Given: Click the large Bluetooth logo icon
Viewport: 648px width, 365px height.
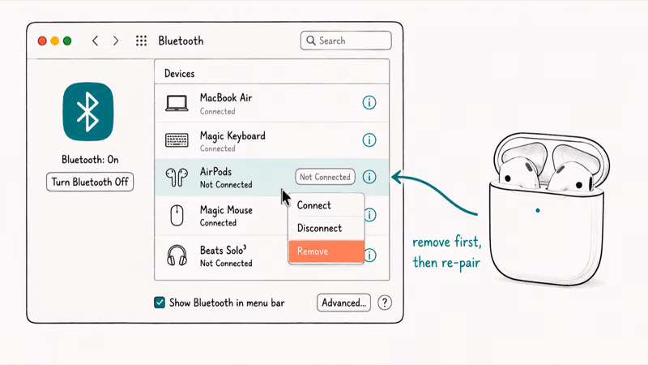Looking at the screenshot, I should click(88, 112).
